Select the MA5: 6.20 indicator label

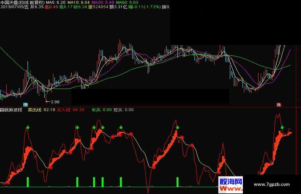pyautogui.click(x=55, y=2)
